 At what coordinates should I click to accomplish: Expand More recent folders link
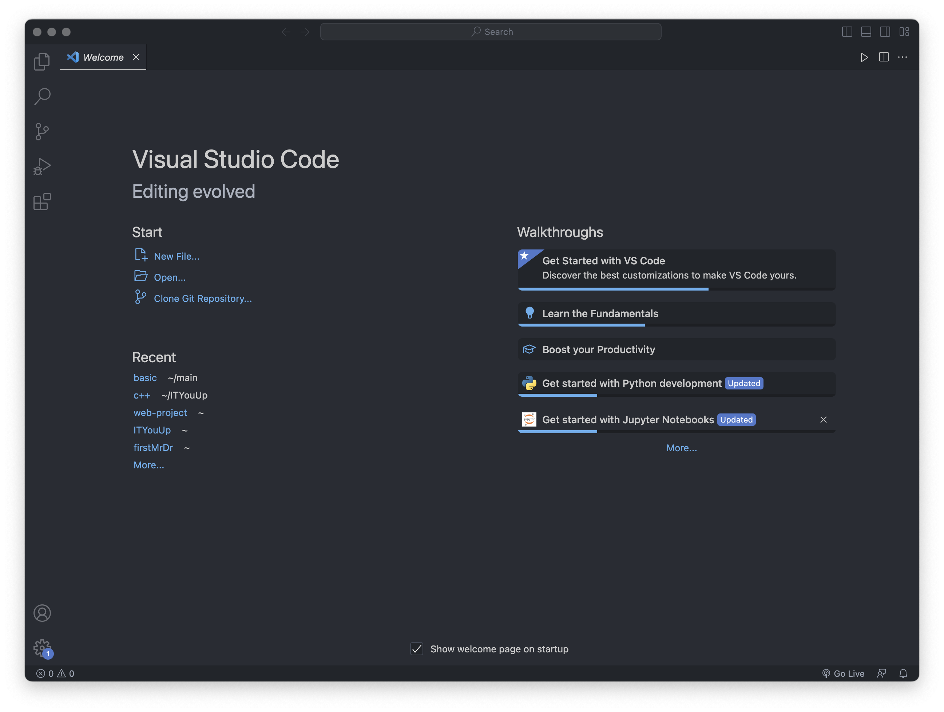click(x=148, y=465)
